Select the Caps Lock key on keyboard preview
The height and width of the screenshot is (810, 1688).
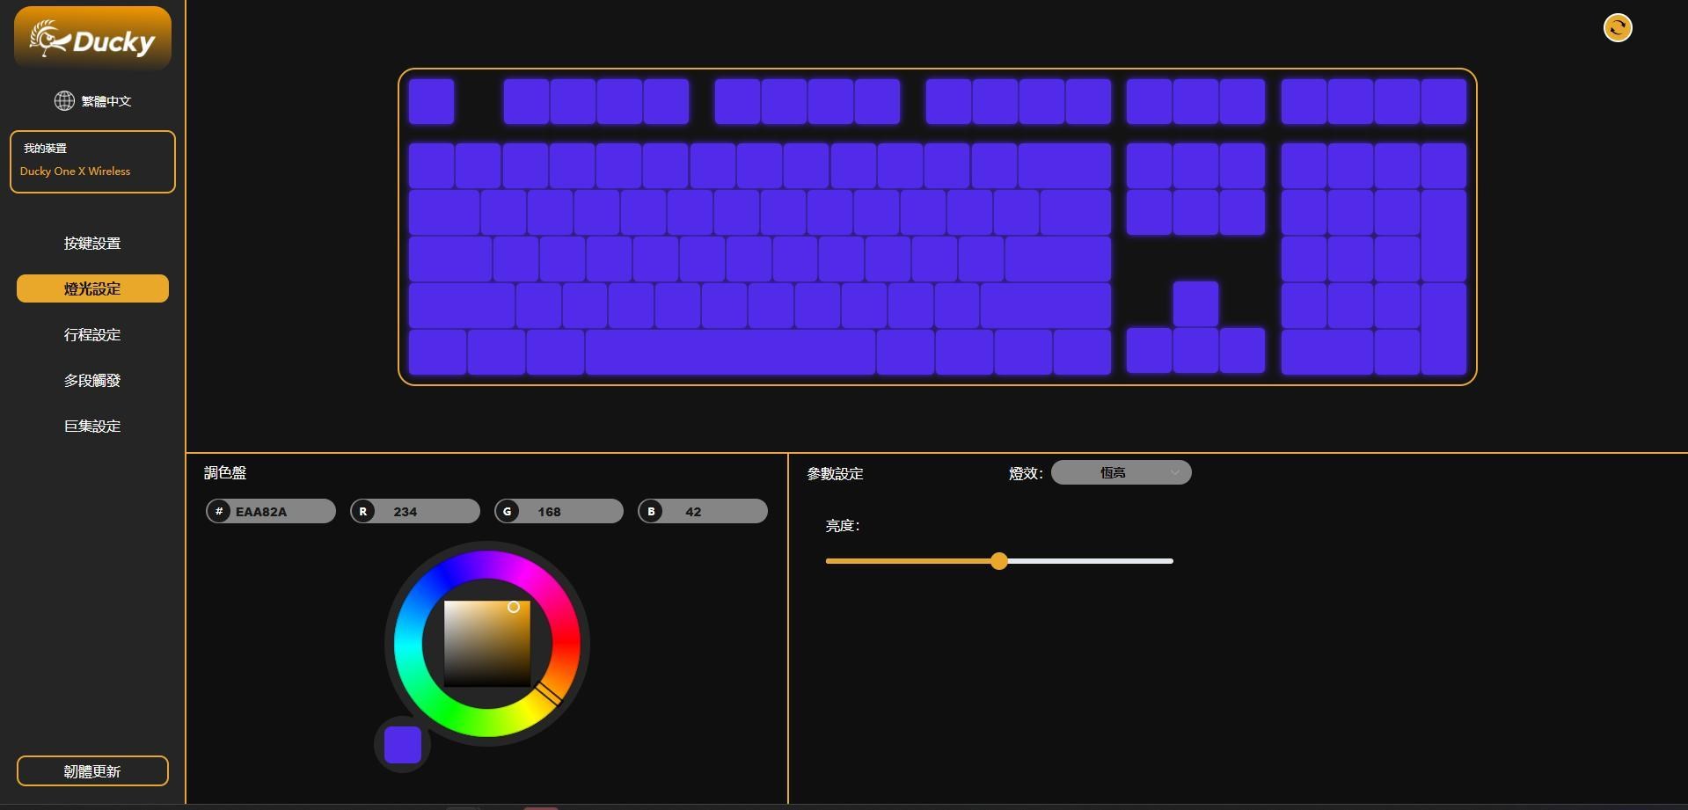(x=450, y=259)
